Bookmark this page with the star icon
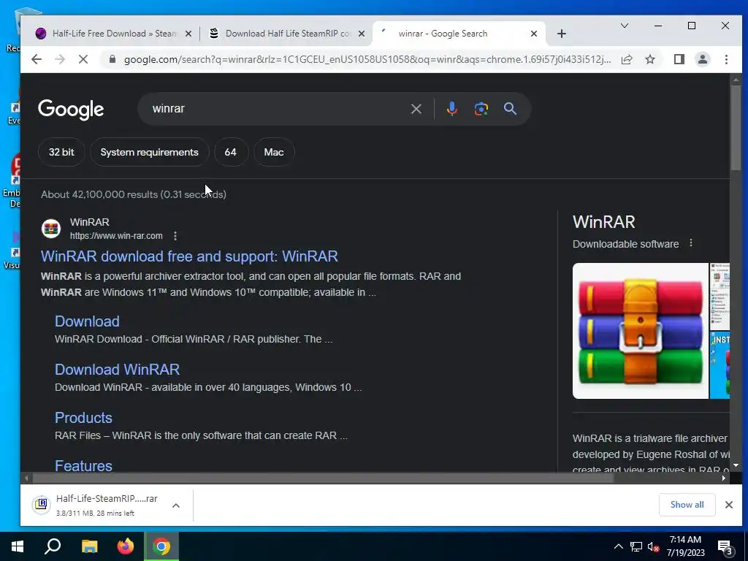Image resolution: width=748 pixels, height=561 pixels. [650, 59]
